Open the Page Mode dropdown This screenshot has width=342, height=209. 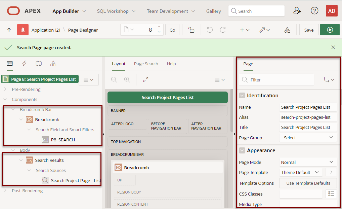(308, 162)
